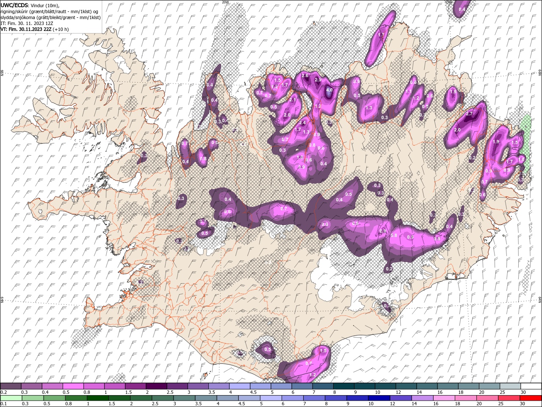Click the '0.2' number under top legend row
Screen dimensions: 542x407
[x=3, y=392]
